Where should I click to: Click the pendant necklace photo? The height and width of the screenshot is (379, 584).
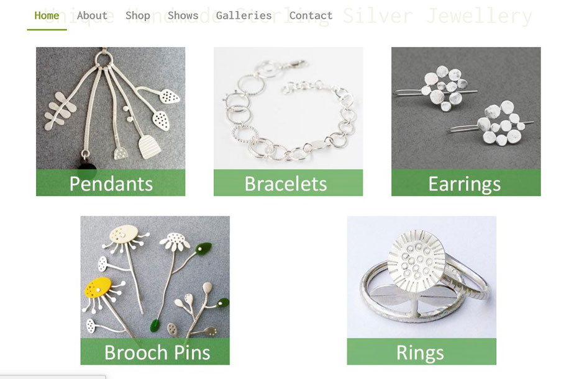[111, 108]
